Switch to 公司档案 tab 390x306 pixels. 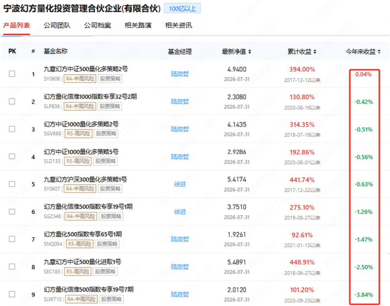point(97,25)
